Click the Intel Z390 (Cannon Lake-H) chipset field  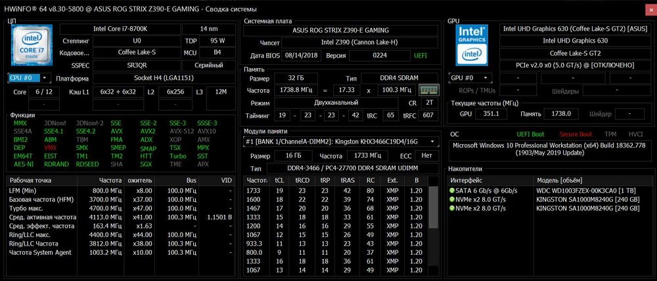pos(359,43)
